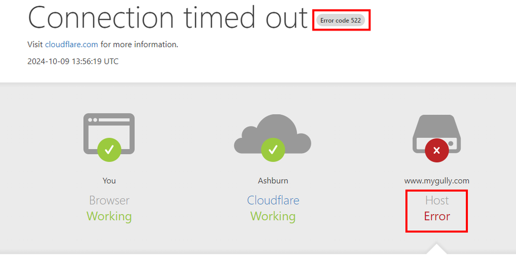Screen dimensions: 516x269
Task: Click the Connection timed out heading
Action: [x=168, y=19]
